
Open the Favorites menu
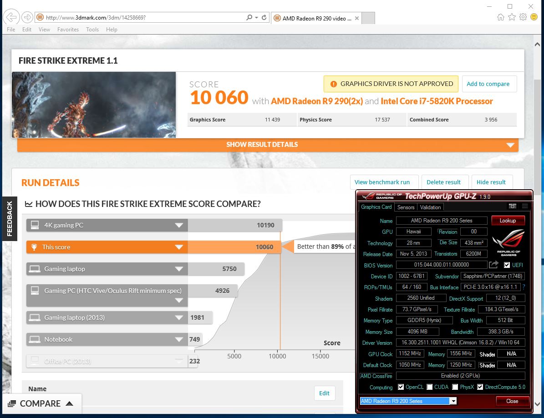tap(68, 30)
